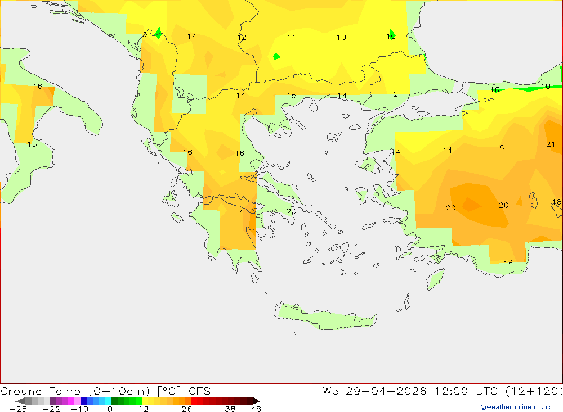Screen dimensions: 563x412
Task: Click the "38" legend value
Action: pos(230,409)
